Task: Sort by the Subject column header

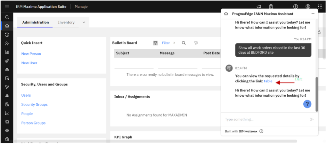Action: (123, 53)
